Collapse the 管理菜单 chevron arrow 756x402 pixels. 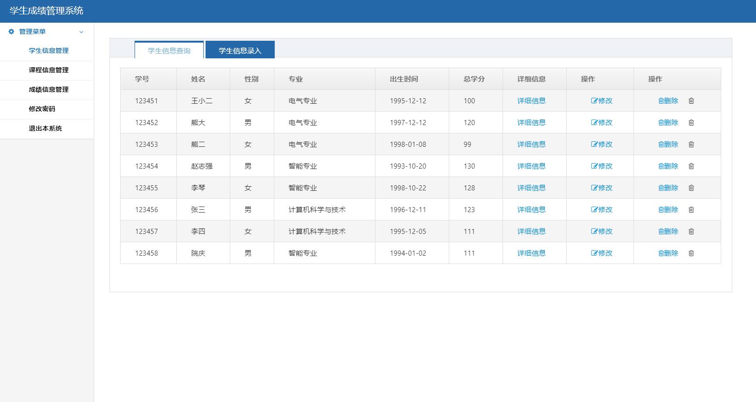[81, 32]
